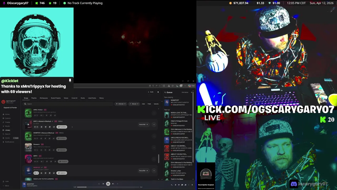The width and height of the screenshot is (337, 190).
Task: Open player bar more options
Action: tap(189, 185)
